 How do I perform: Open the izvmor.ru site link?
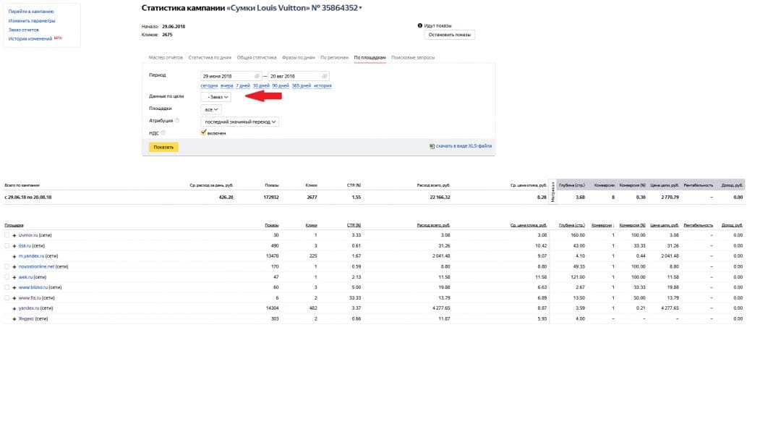pos(28,235)
